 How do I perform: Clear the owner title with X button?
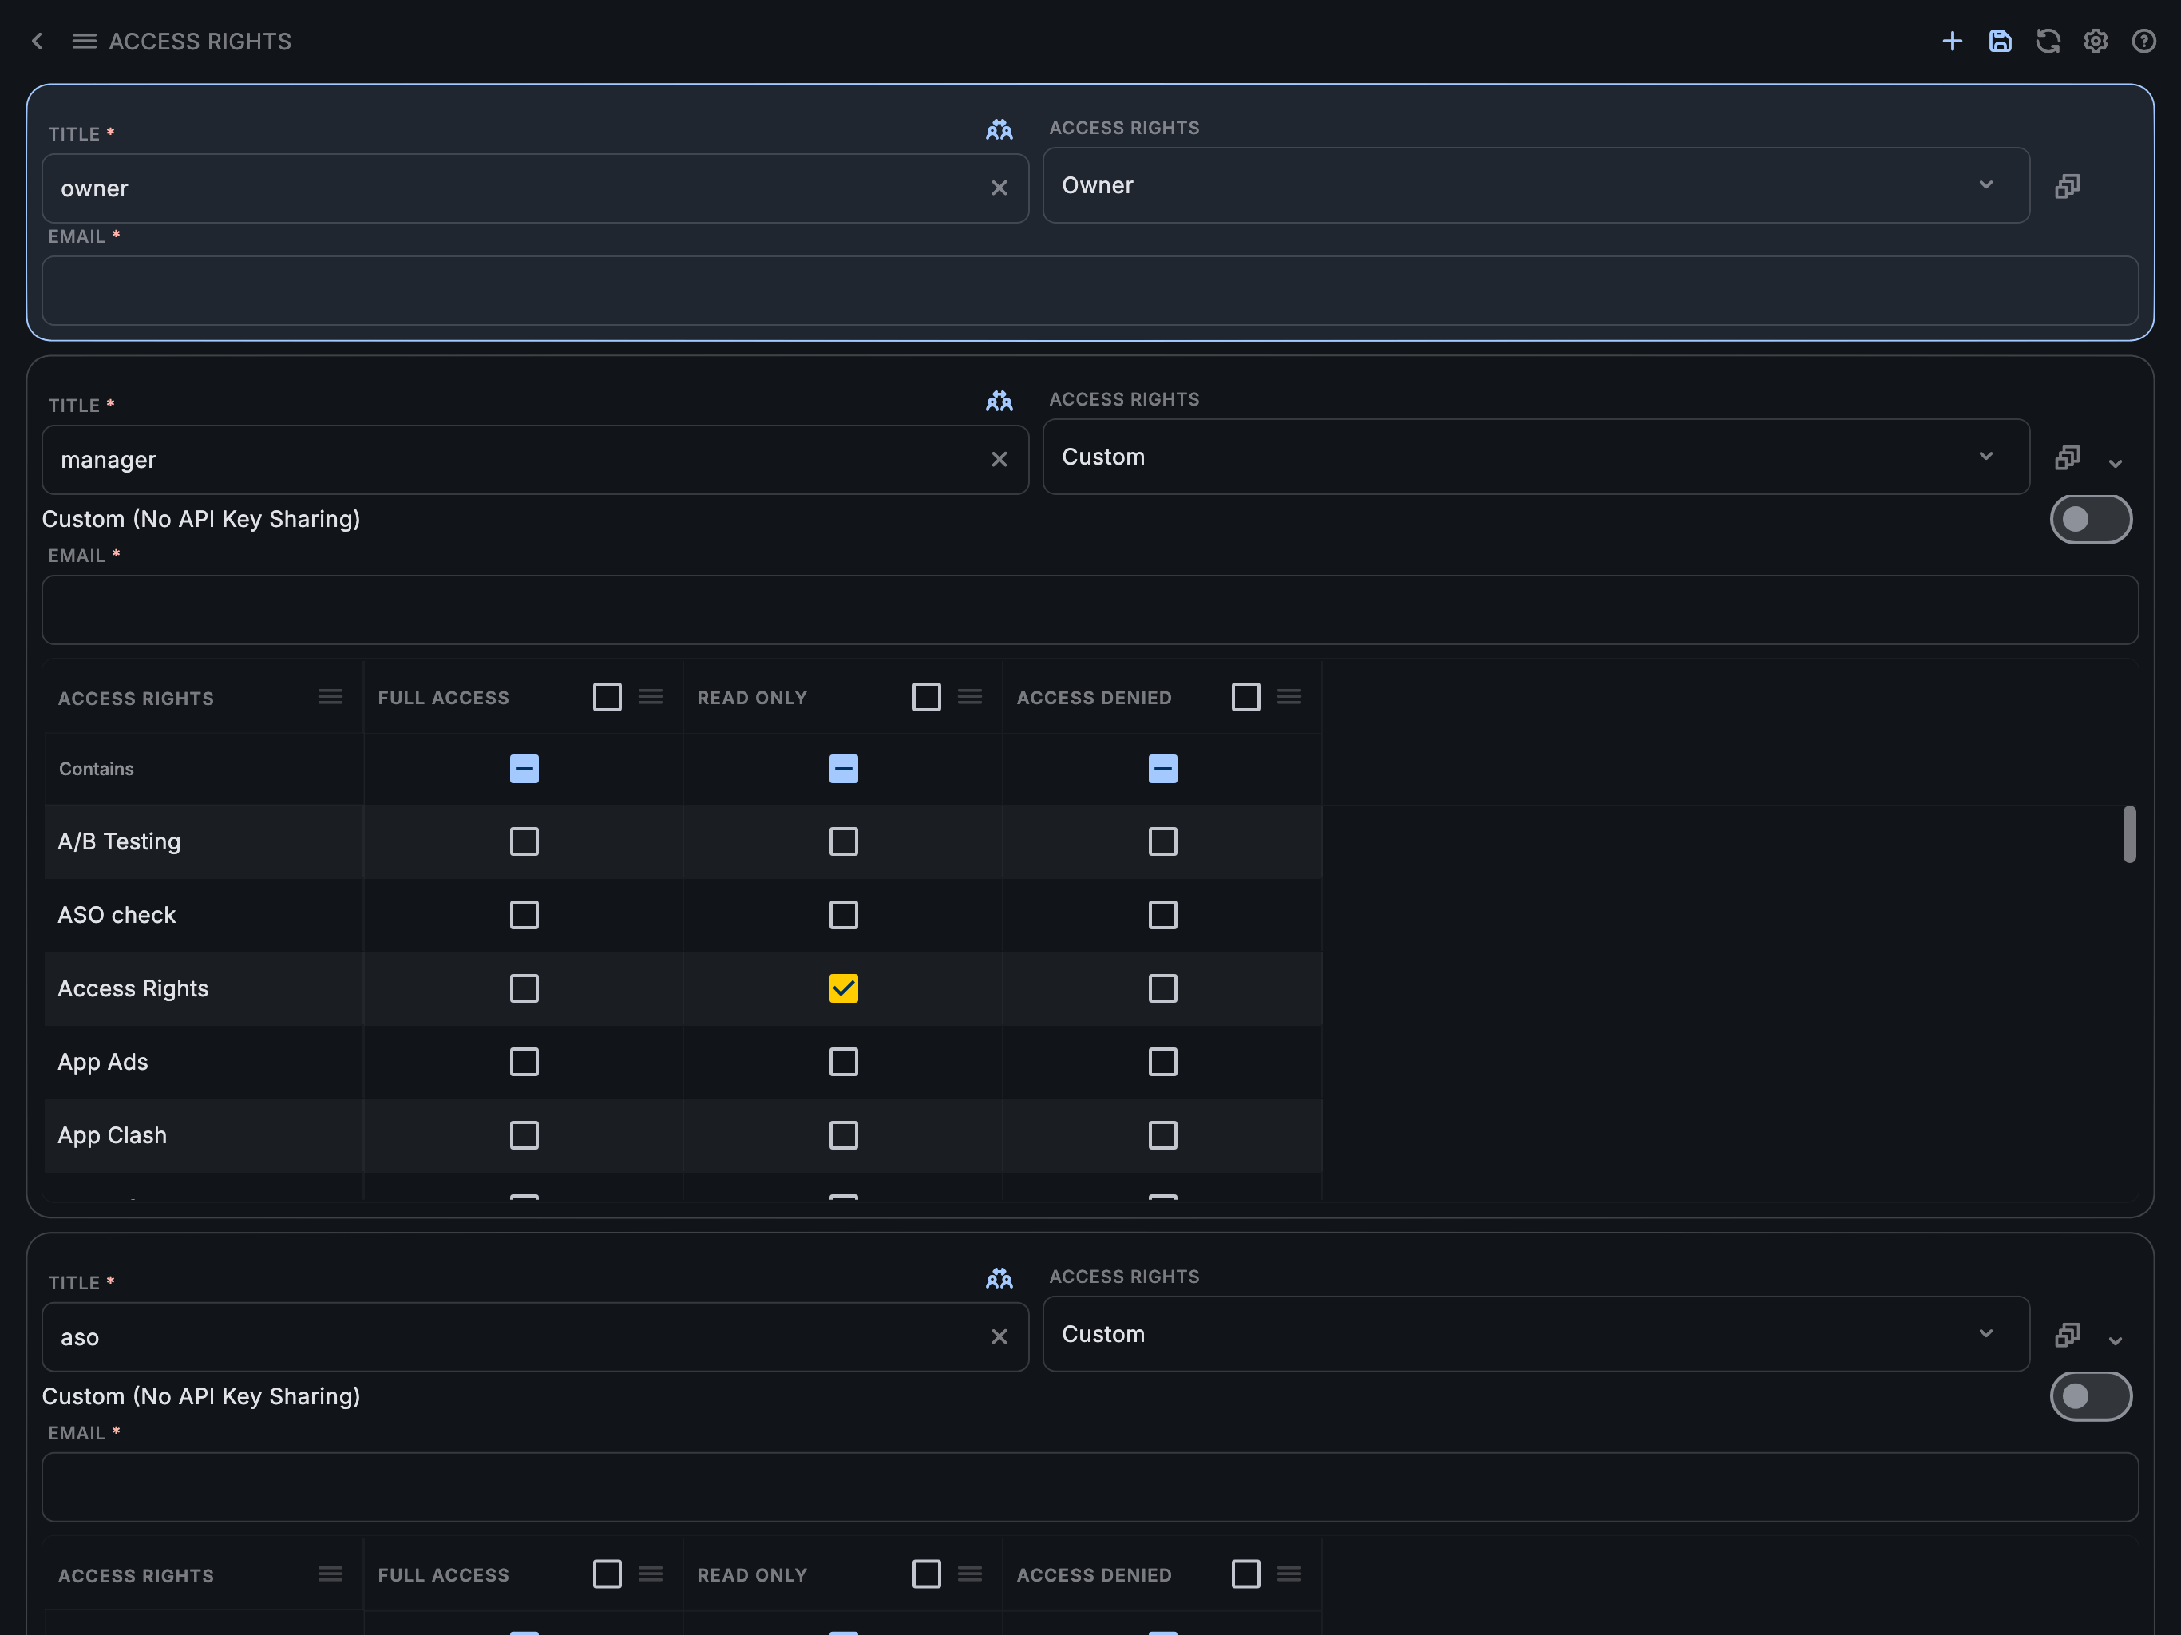(x=999, y=188)
